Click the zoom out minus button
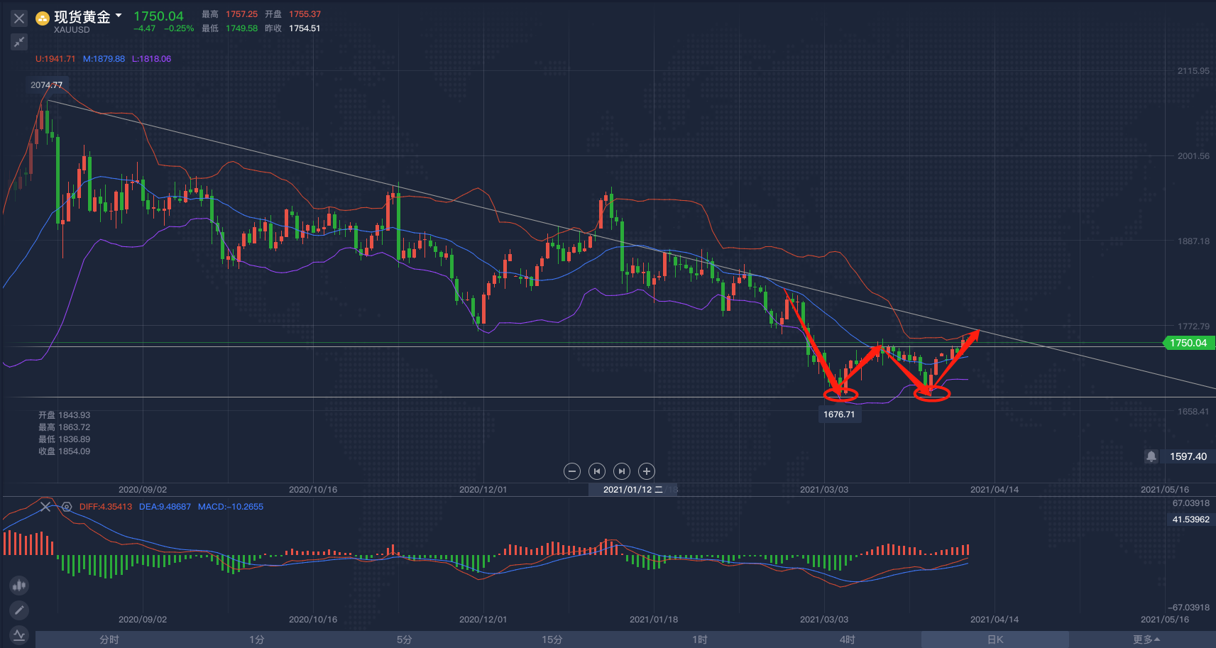 (x=572, y=471)
